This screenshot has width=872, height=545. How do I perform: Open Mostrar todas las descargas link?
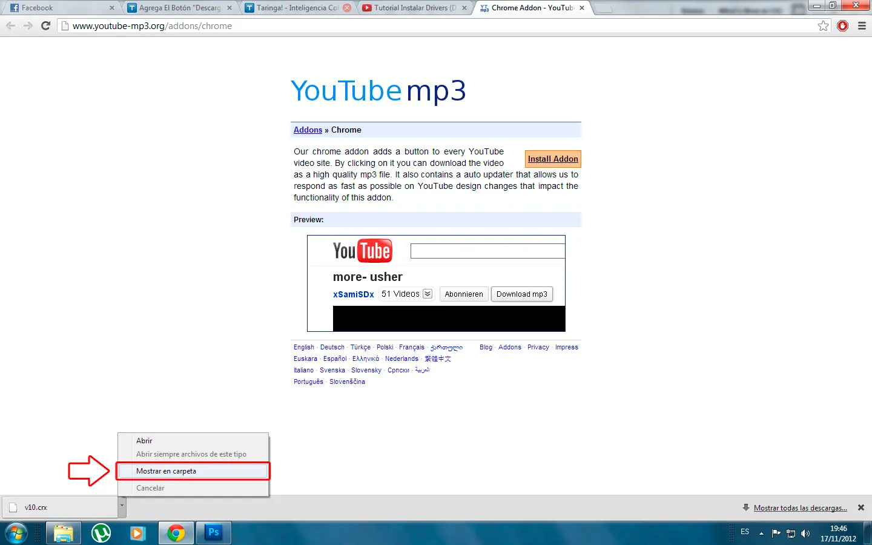click(800, 508)
